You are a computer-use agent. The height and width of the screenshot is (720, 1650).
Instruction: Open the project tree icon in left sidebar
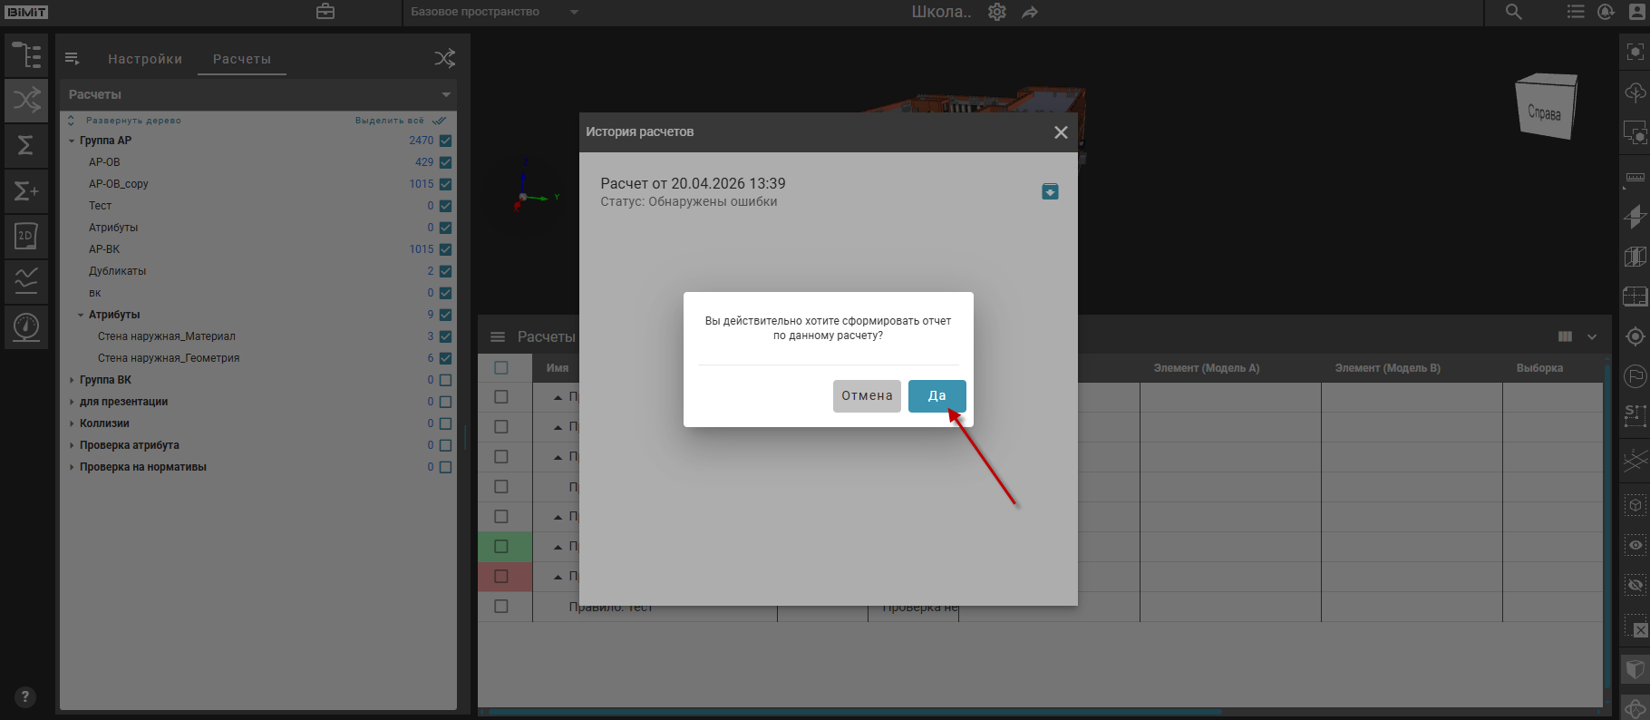tap(26, 55)
